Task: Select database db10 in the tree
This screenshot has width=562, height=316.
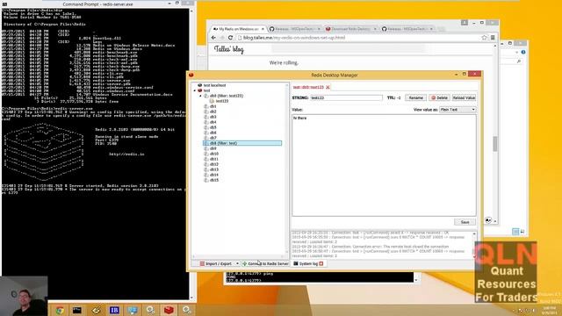Action: 214,154
